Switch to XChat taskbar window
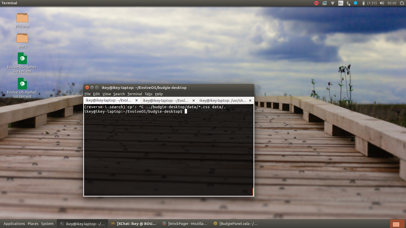 (134, 224)
